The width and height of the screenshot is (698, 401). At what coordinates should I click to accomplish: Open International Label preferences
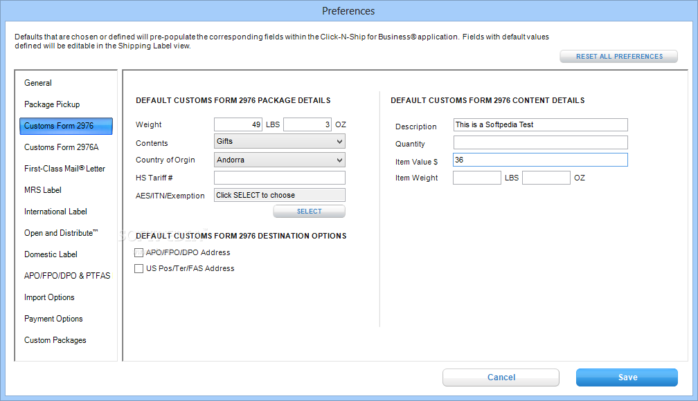(55, 212)
